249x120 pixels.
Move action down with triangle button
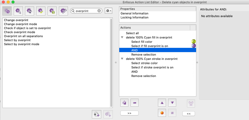point(172,103)
